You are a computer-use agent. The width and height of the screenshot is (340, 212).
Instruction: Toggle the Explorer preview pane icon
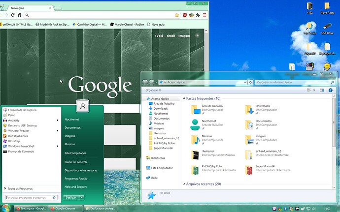click(322, 91)
